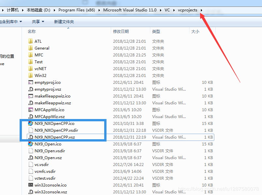Select the file name NX9_NXOpenCPP.ico

[55, 124]
